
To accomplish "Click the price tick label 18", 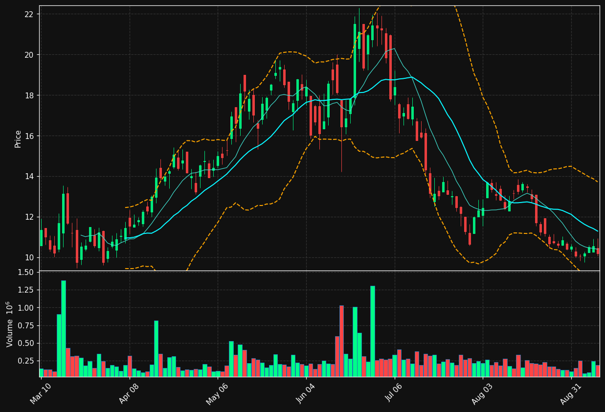I will pos(29,95).
